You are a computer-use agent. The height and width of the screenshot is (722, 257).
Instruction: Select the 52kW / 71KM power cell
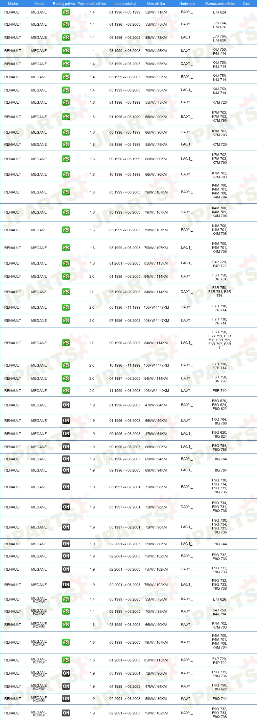pyautogui.click(x=156, y=12)
